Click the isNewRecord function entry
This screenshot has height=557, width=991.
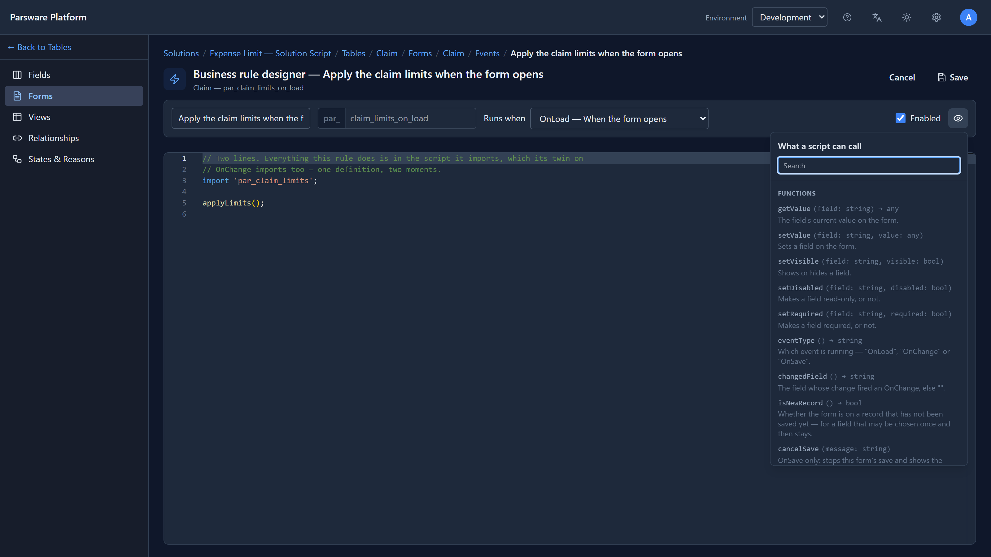[868, 418]
